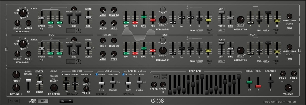Click the FEET octave knob in VCO row II

[23, 44]
